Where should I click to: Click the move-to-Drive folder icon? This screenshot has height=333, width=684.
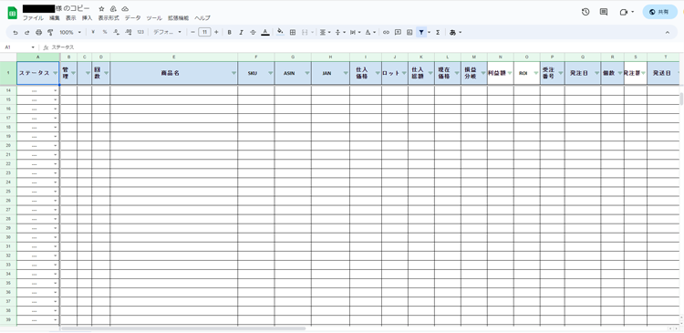(113, 9)
